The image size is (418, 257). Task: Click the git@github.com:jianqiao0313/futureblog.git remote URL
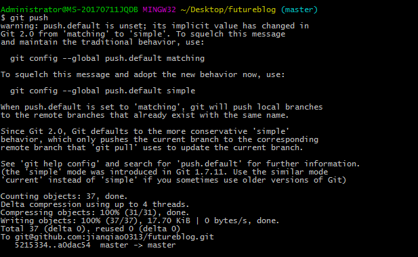114,237
